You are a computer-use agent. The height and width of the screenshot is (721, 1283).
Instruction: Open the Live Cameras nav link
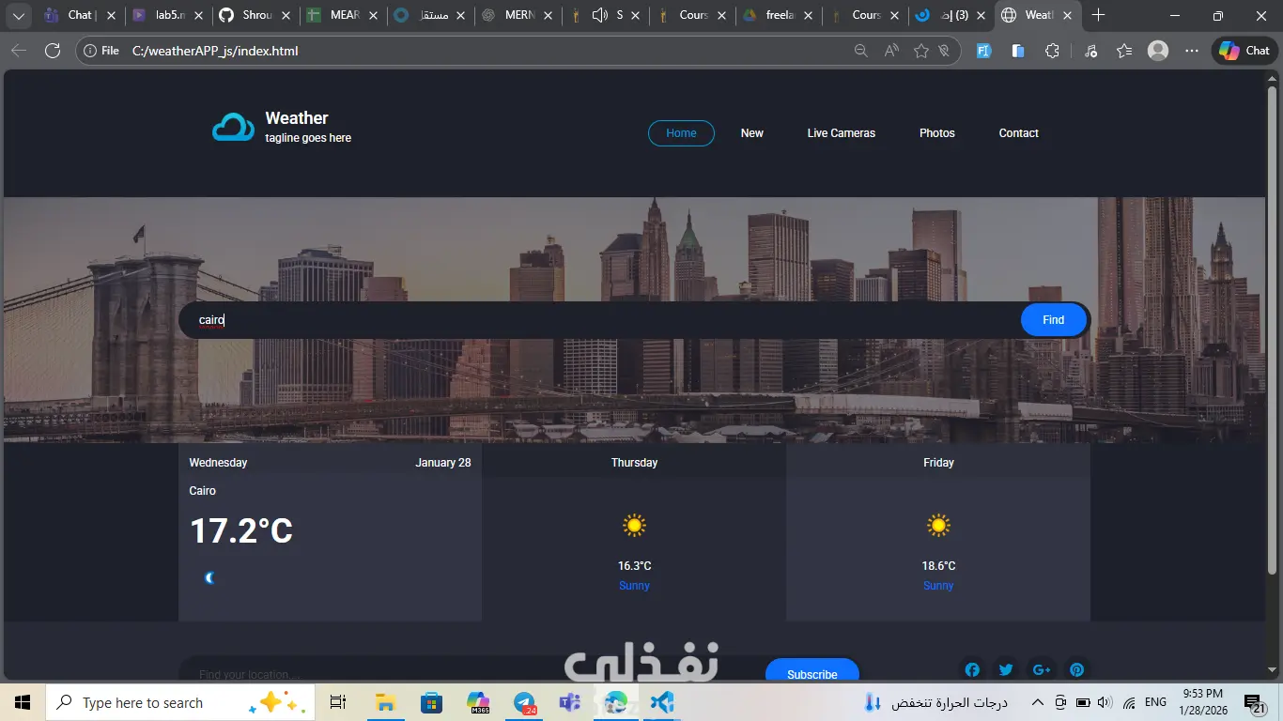click(842, 133)
